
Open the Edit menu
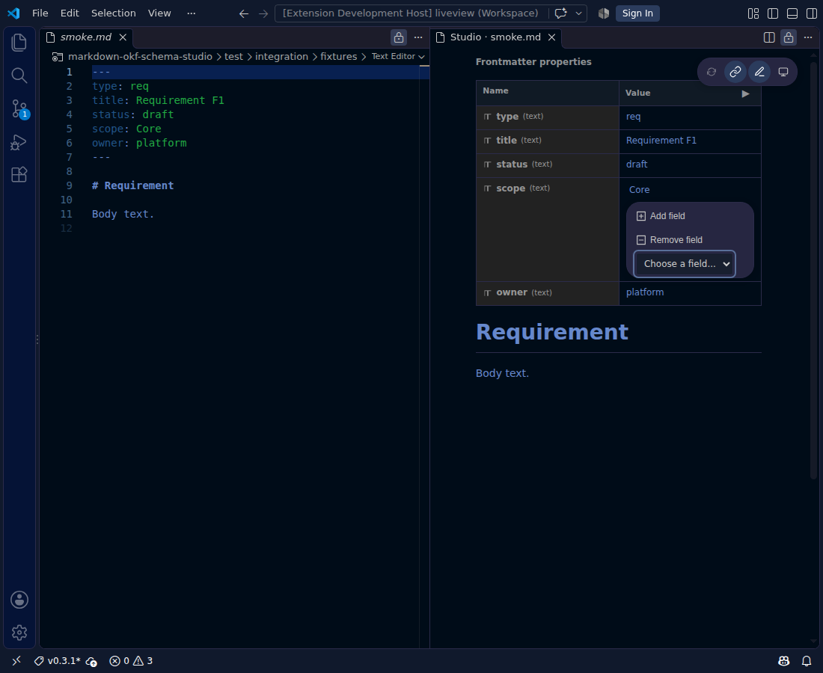pyautogui.click(x=70, y=13)
